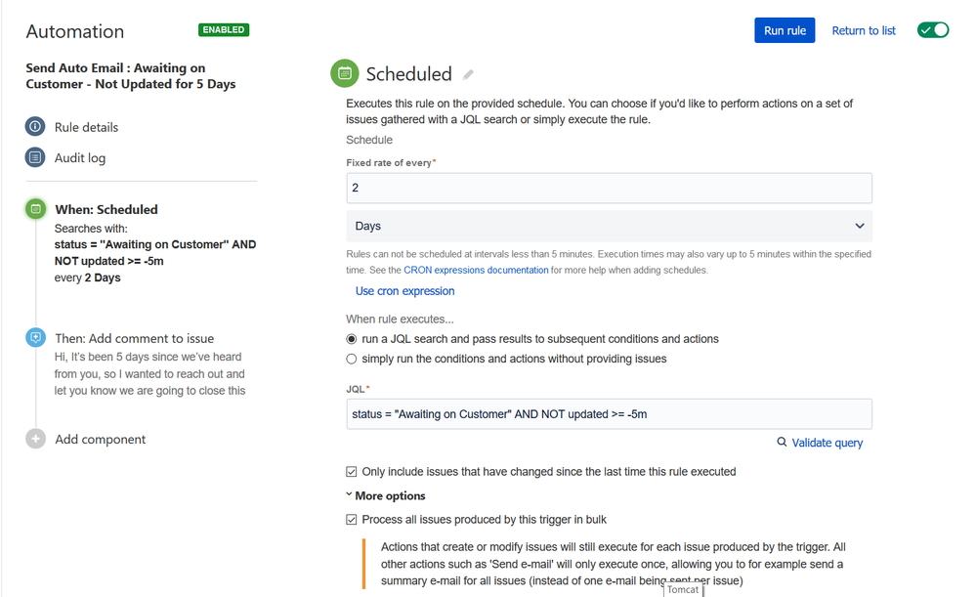Click the Rule details info icon
Screen dimensions: 976x597
click(x=35, y=126)
